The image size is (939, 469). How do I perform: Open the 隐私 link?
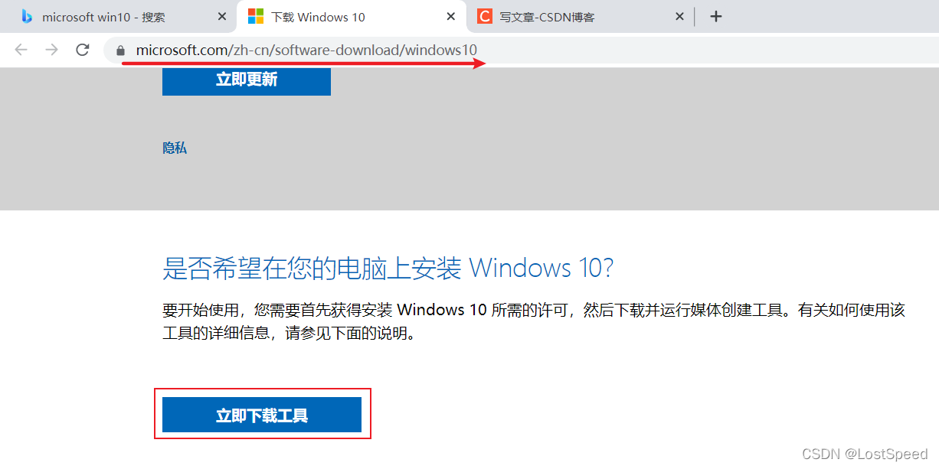point(175,148)
